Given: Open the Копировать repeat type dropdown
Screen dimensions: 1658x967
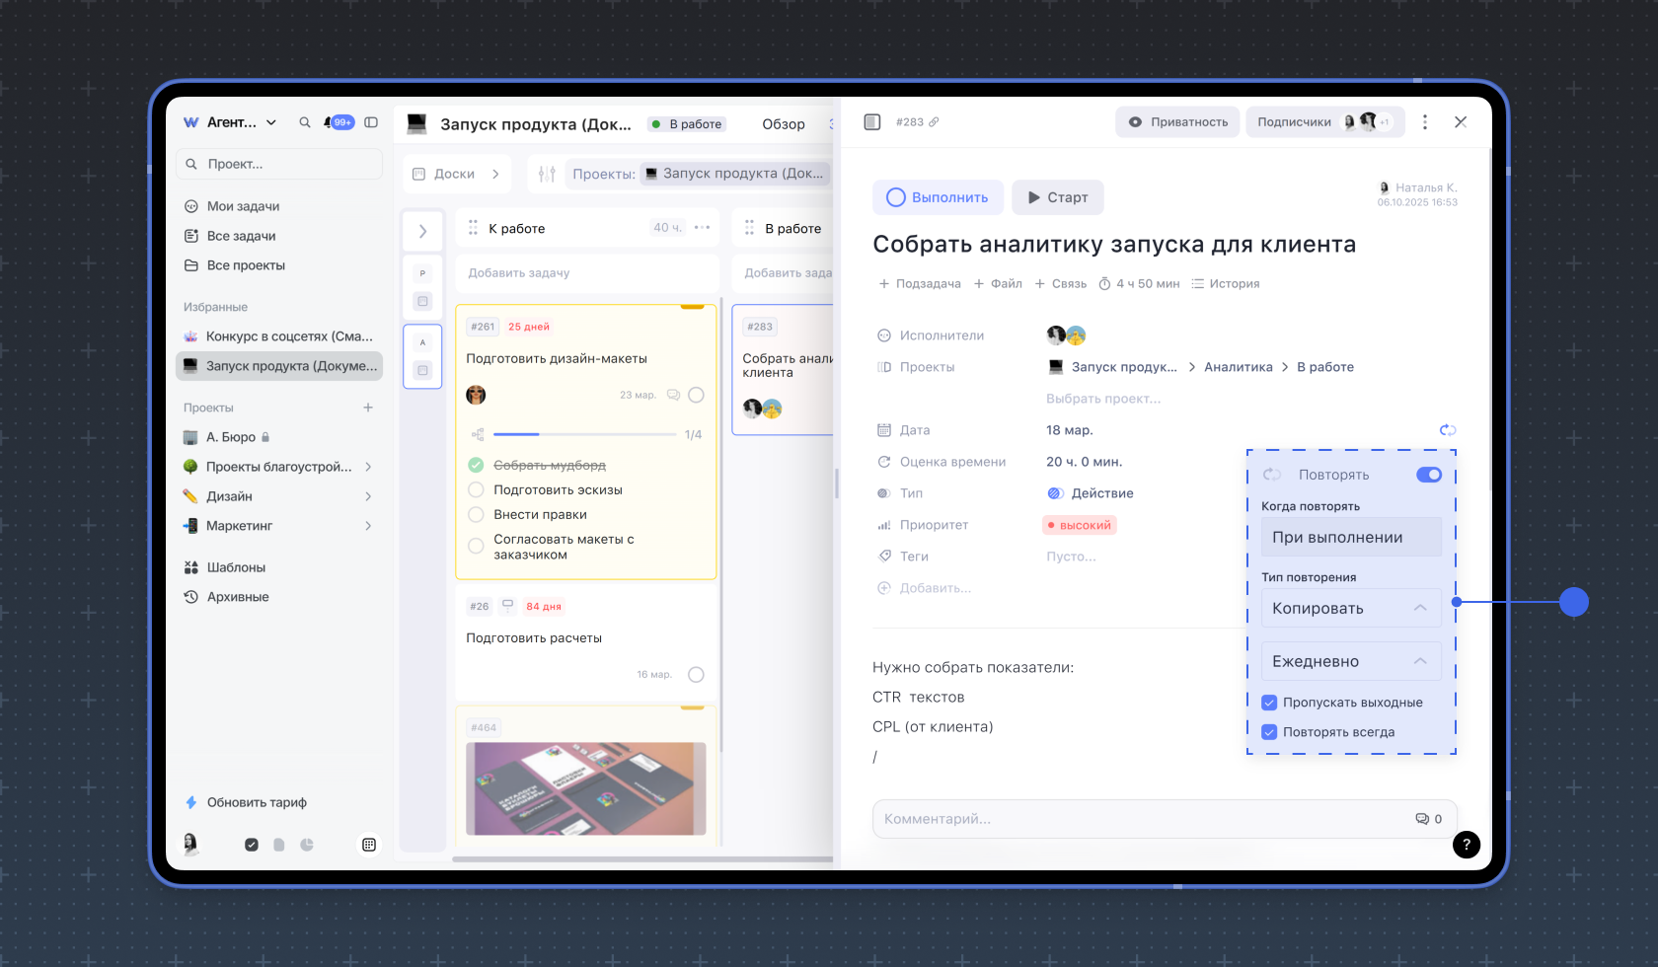Looking at the screenshot, I should tap(1350, 608).
